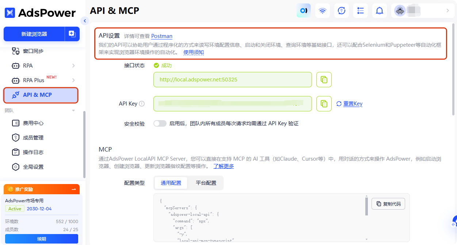Click the sidebar vertical scrollbar
The image size is (457, 245).
point(85,144)
